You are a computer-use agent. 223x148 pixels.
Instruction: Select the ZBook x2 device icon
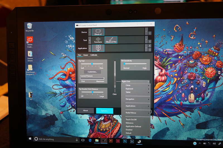coord(98,32)
